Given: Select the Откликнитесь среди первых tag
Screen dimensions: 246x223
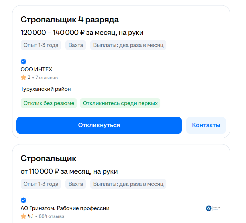Looking at the screenshot, I should click(120, 103).
